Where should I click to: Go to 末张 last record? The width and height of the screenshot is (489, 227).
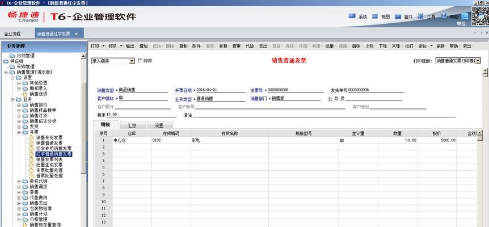pos(396,46)
